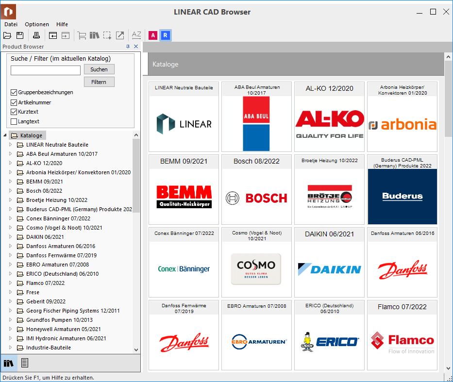Viewport: 453px width, 382px height.
Task: Enable the Langtext checkbox
Action: 14,121
